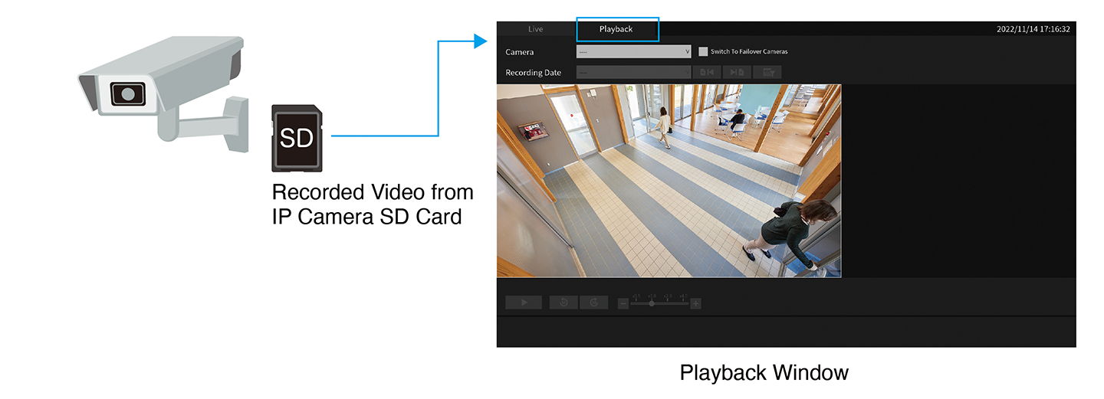Switch to the Live tab
Image resolution: width=1104 pixels, height=399 pixels.
[x=535, y=29]
